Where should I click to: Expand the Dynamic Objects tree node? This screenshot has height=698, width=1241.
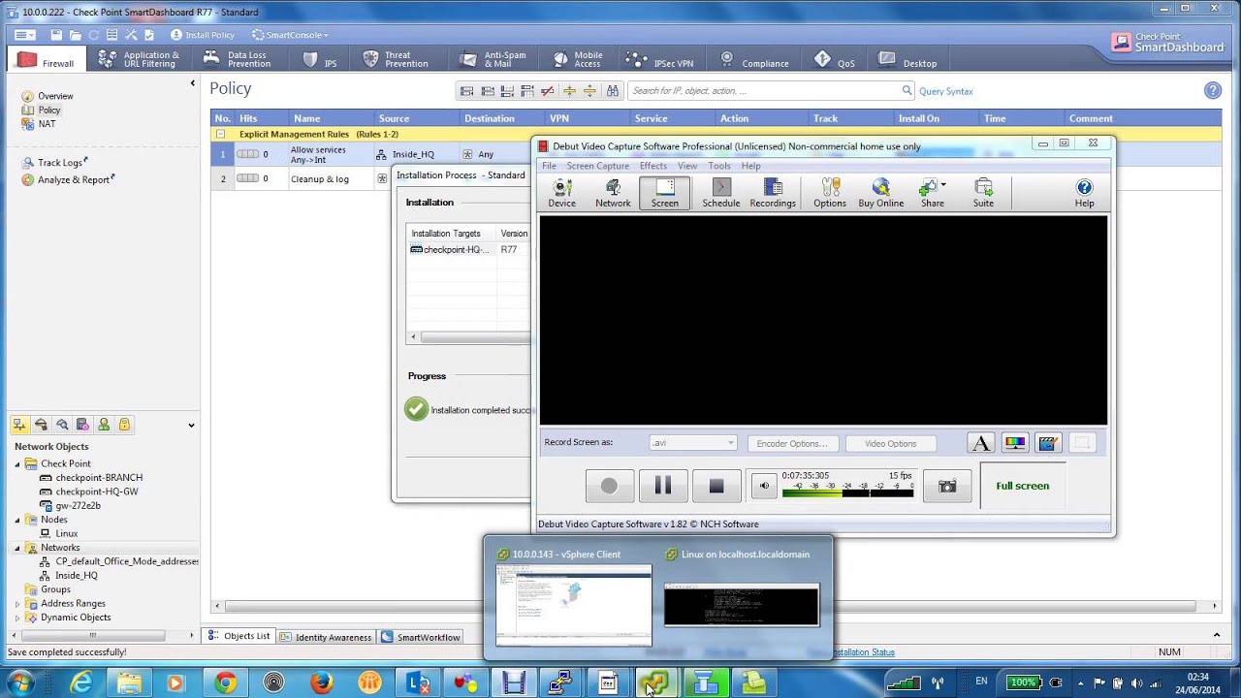pos(17,619)
